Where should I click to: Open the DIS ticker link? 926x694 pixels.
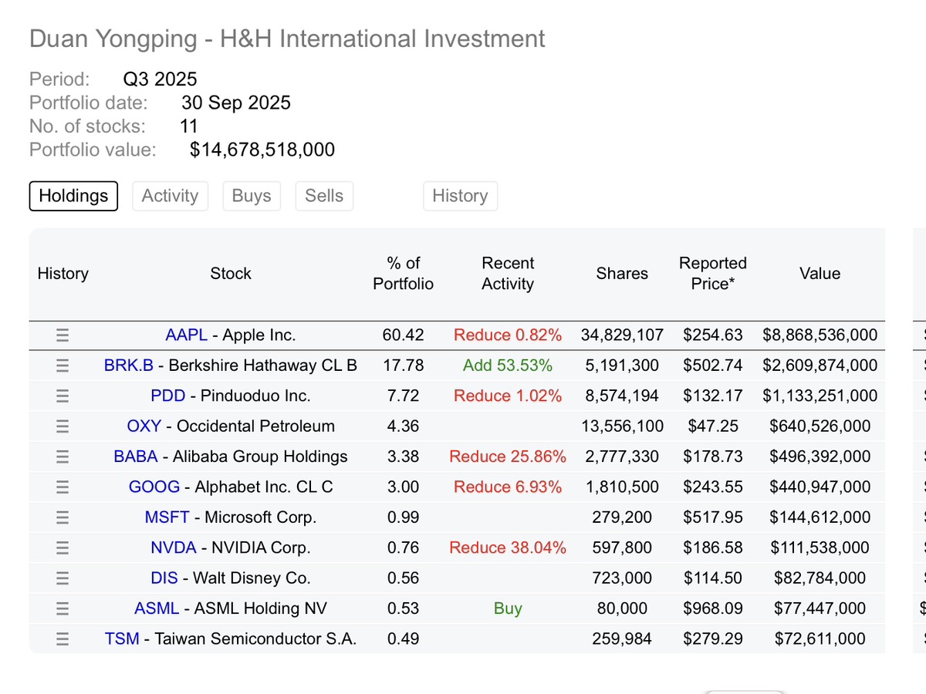click(x=164, y=578)
